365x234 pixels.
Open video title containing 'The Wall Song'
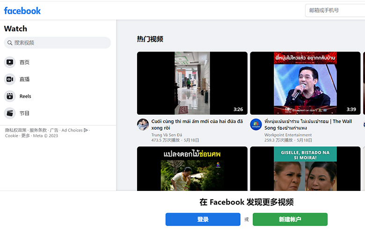(308, 124)
